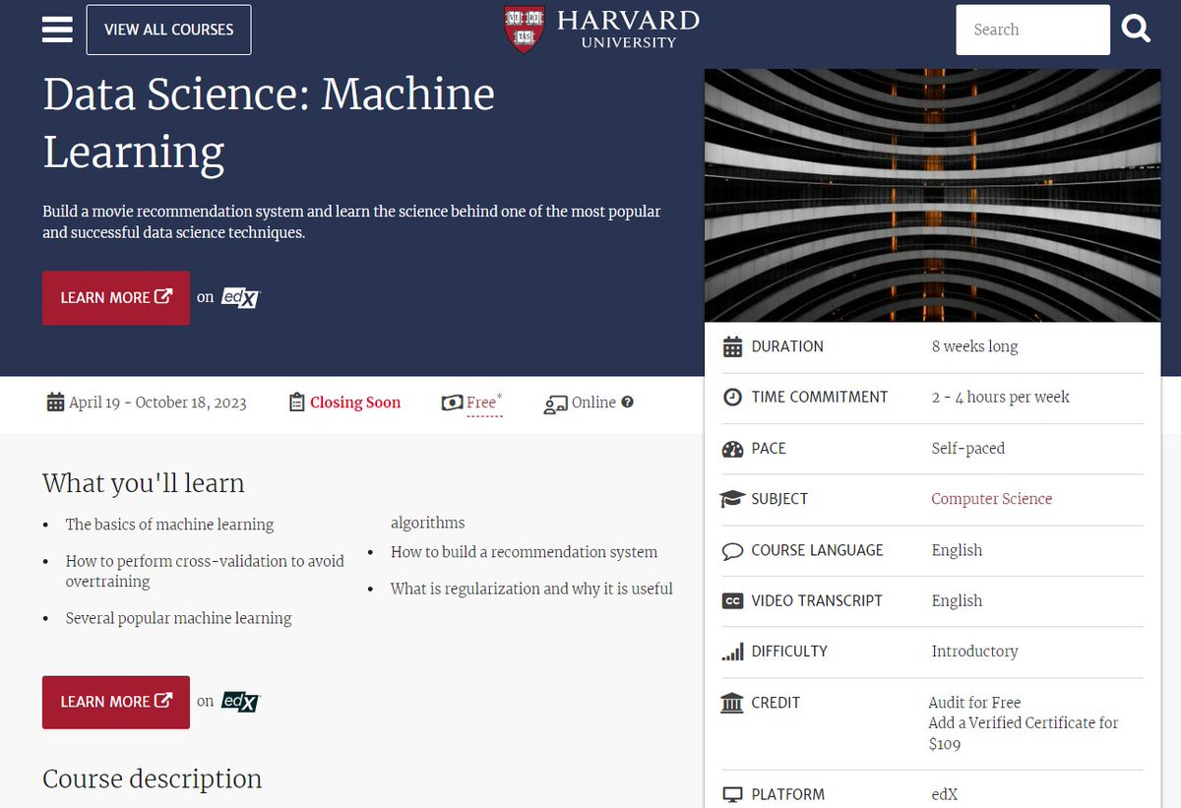Viewport: 1181px width, 808px height.
Task: Click the Closing Soon label
Action: 355,403
